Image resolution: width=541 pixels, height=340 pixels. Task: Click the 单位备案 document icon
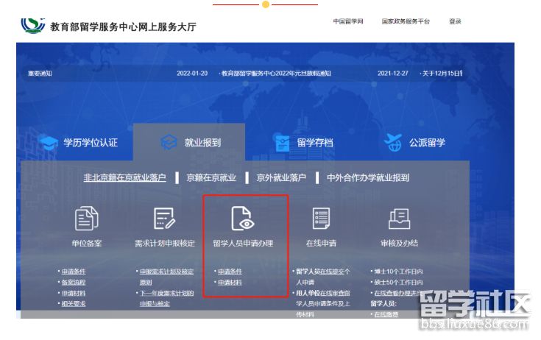pos(87,218)
